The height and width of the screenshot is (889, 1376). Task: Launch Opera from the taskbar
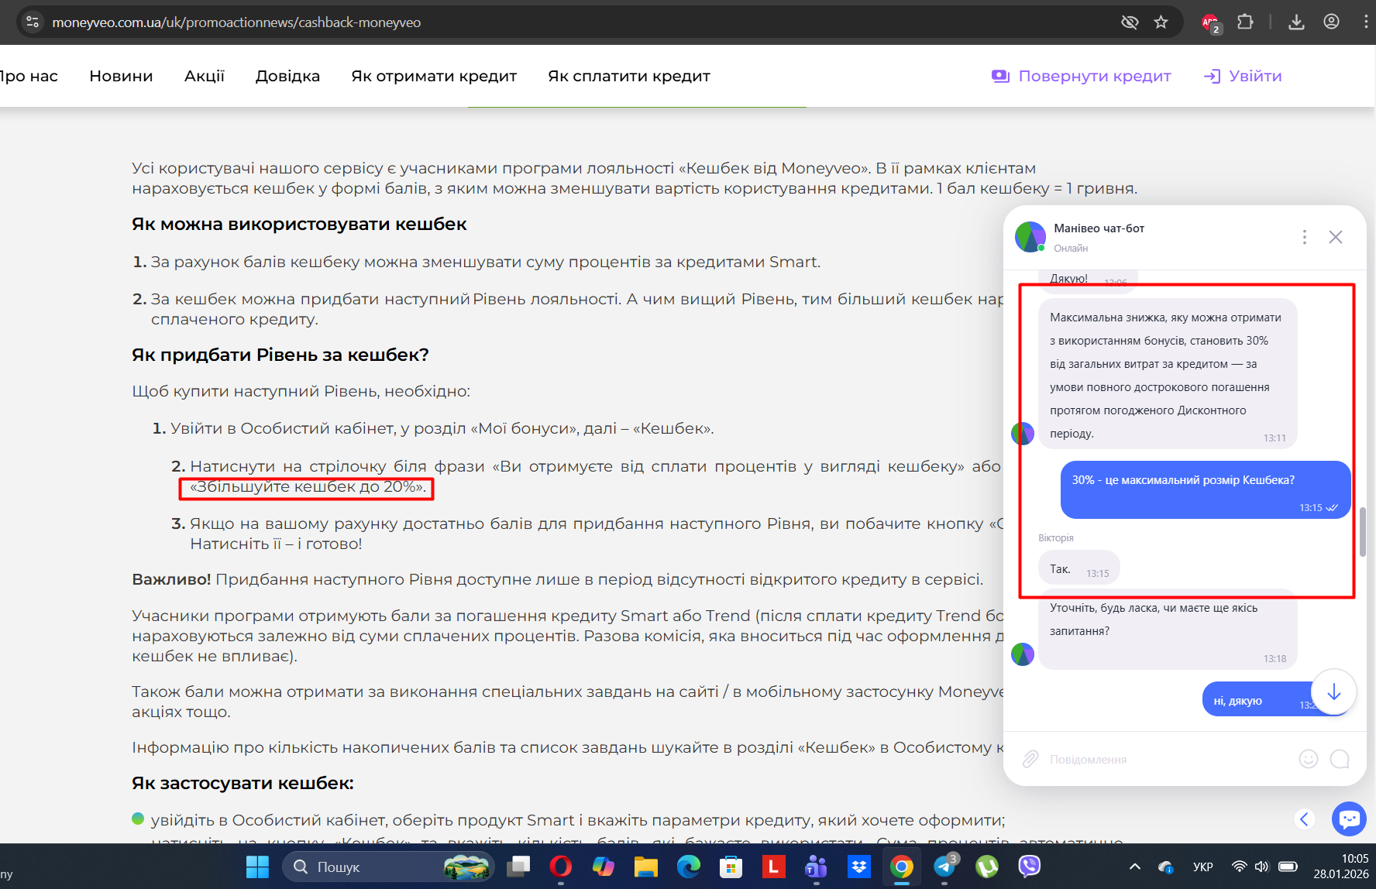pos(561,867)
